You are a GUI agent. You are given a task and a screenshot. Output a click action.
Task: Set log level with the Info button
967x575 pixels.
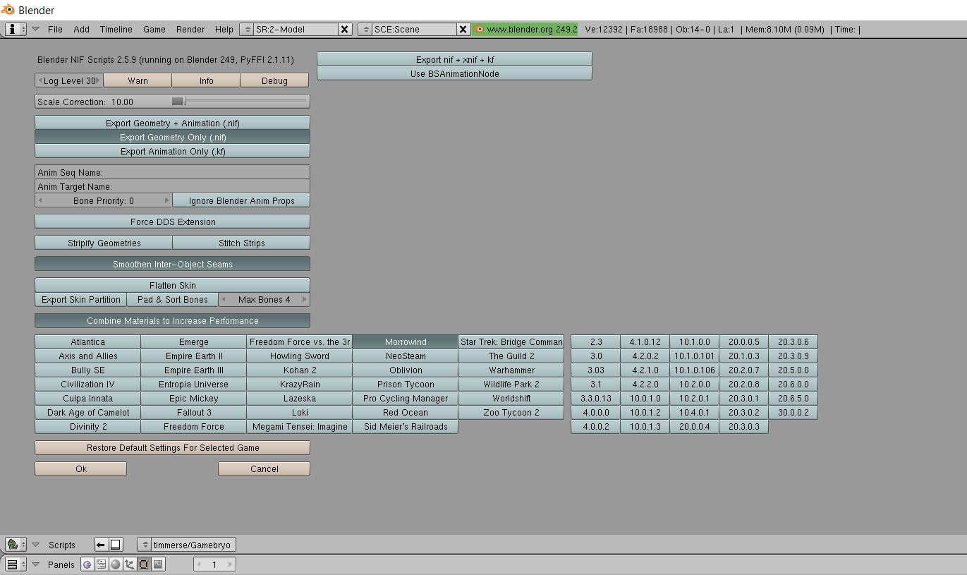[206, 80]
